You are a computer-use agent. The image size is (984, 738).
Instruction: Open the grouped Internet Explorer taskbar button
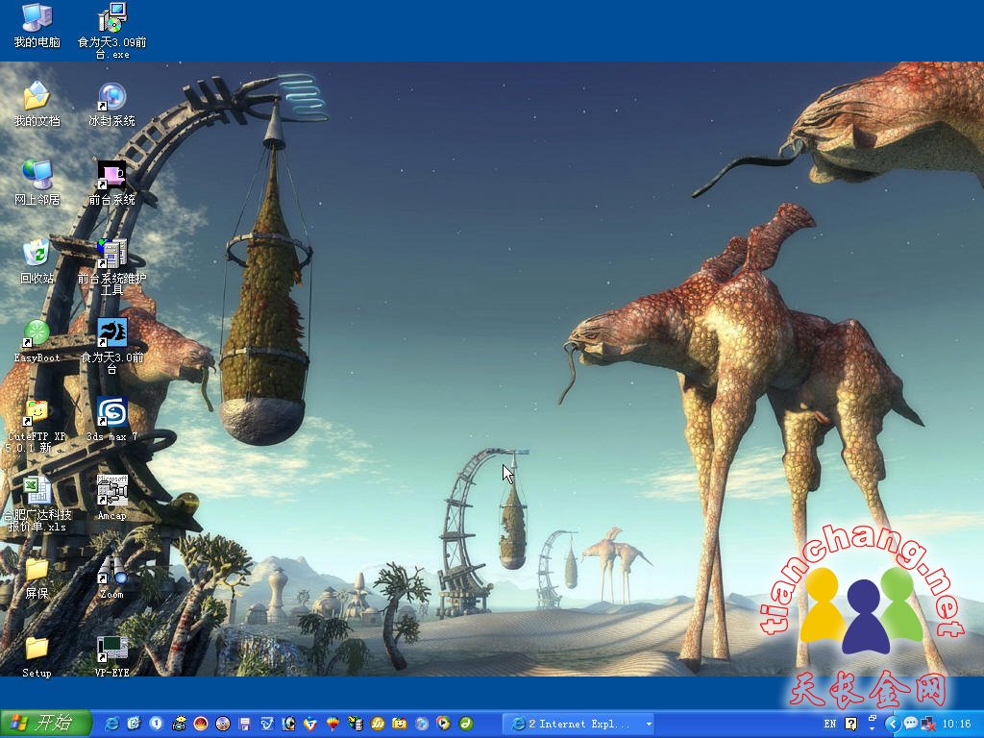[x=578, y=725]
